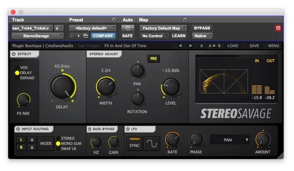The height and width of the screenshot is (171, 294).
Task: Click the Preset circular menu arrow
Action: (x=114, y=20)
